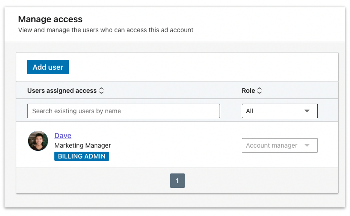Sort by the Users assigned access arrows icon
Screen dimensions: 350x216
101,91
